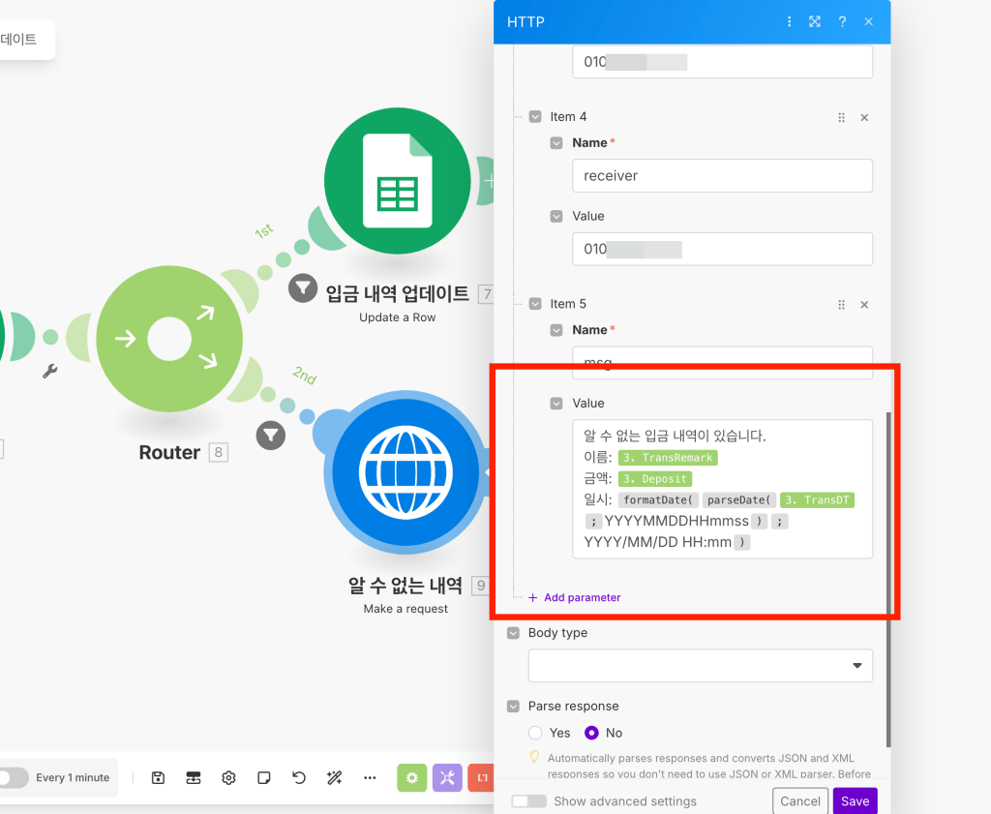Click the filter icon on the 2nd route
This screenshot has height=814, width=991.
tap(271, 435)
